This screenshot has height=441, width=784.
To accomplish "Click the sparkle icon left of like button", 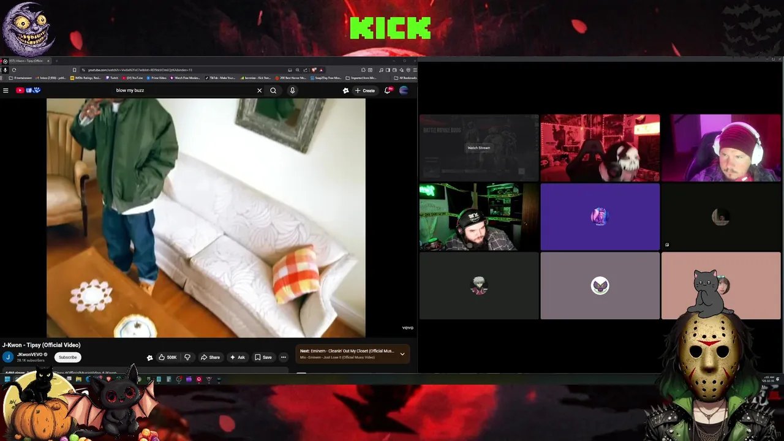I will click(x=149, y=357).
